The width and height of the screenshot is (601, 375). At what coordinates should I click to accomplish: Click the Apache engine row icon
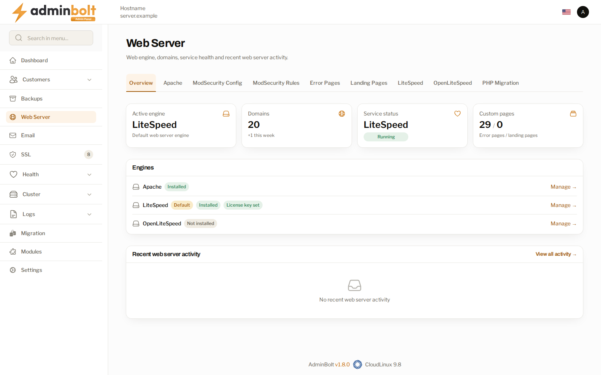136,187
